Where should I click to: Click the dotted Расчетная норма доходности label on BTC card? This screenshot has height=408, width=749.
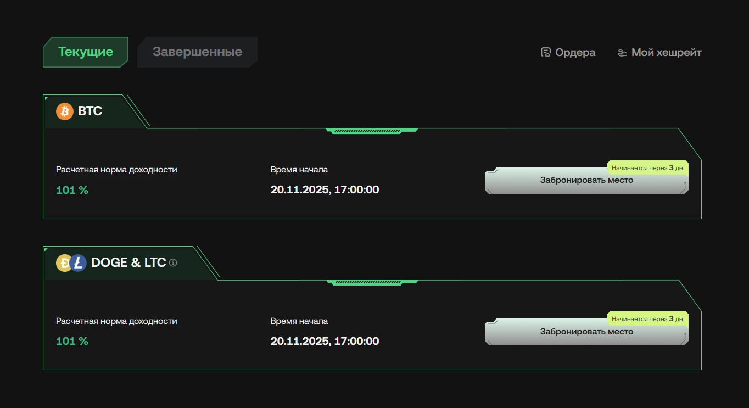117,170
